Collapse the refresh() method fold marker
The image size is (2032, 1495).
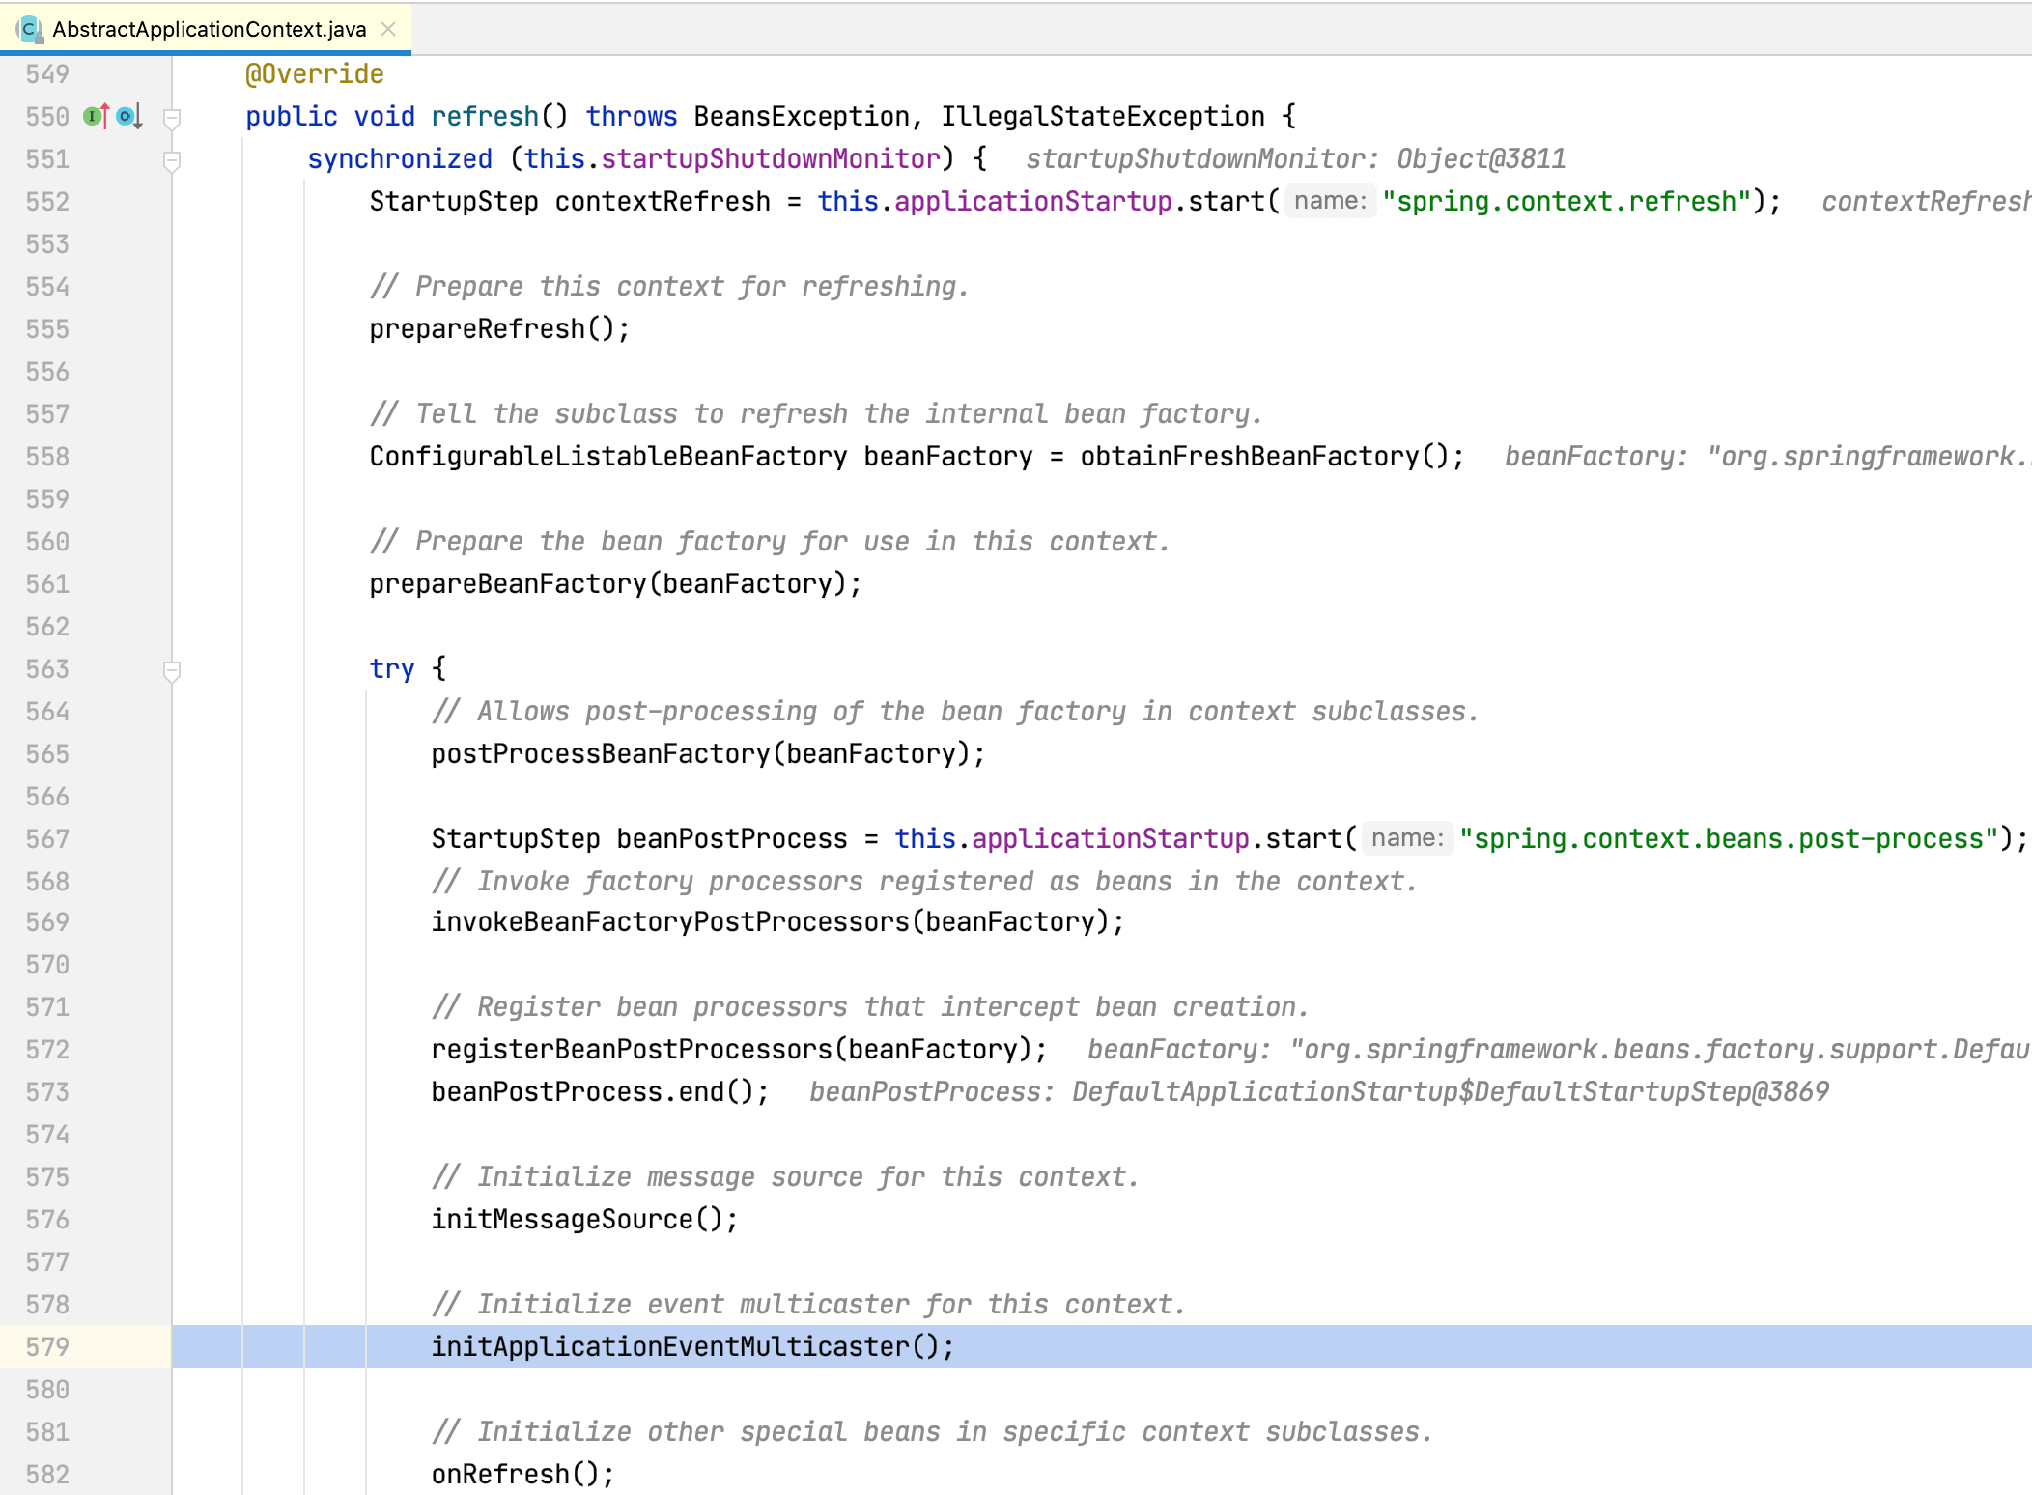pos(172,119)
